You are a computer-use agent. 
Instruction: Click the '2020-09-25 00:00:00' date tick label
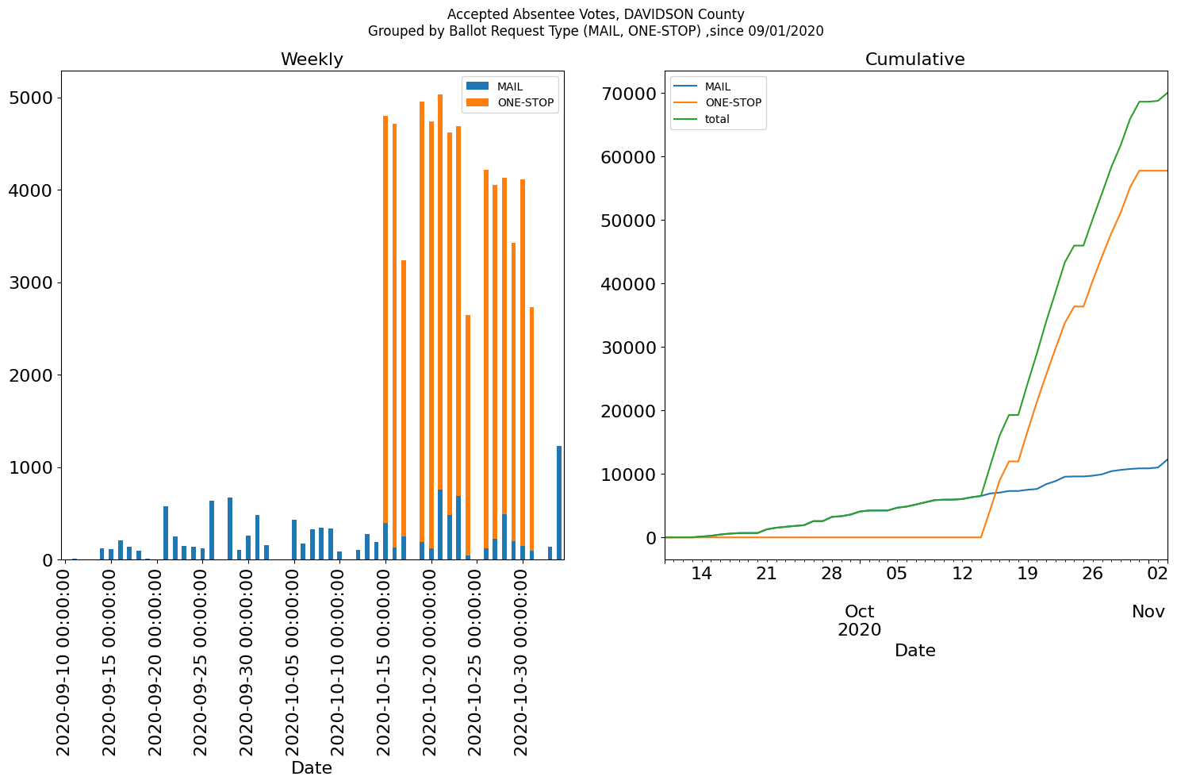click(x=202, y=661)
